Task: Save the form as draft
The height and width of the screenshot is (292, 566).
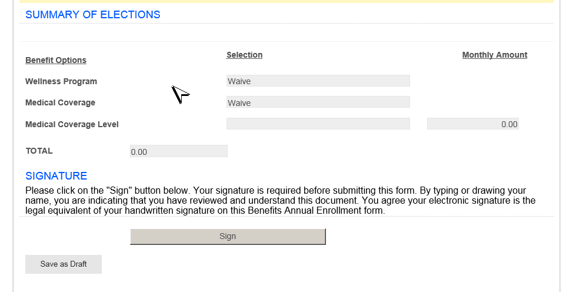Action: pos(64,264)
